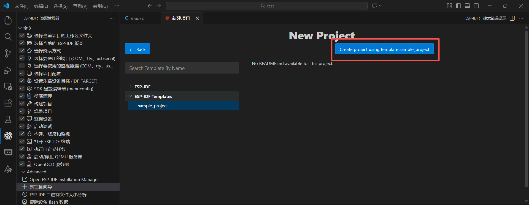Open the Testing flask view

click(8, 119)
